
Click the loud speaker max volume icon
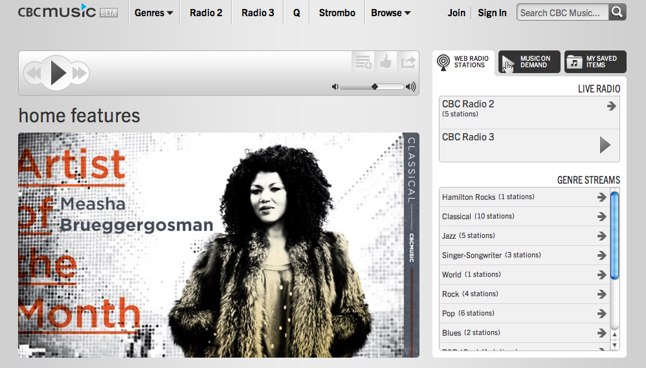[411, 87]
